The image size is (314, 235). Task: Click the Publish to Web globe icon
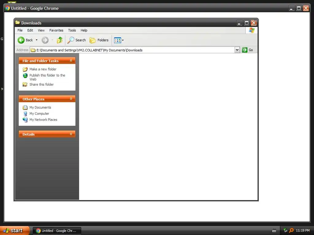click(25, 76)
